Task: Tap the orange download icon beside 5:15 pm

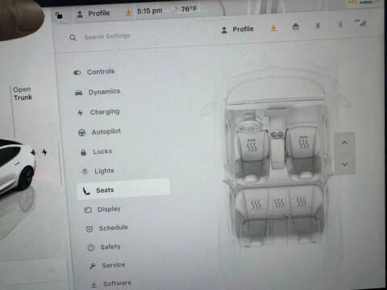Action: point(128,12)
